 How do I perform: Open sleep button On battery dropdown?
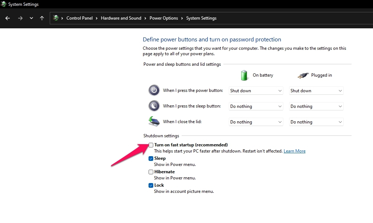click(256, 106)
